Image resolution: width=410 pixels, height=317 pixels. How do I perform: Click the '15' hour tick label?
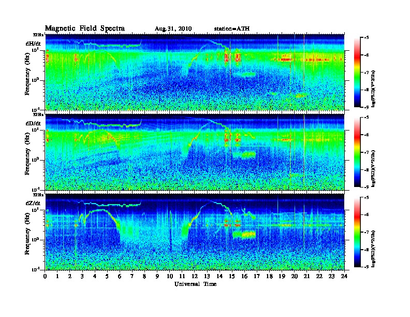click(232, 276)
